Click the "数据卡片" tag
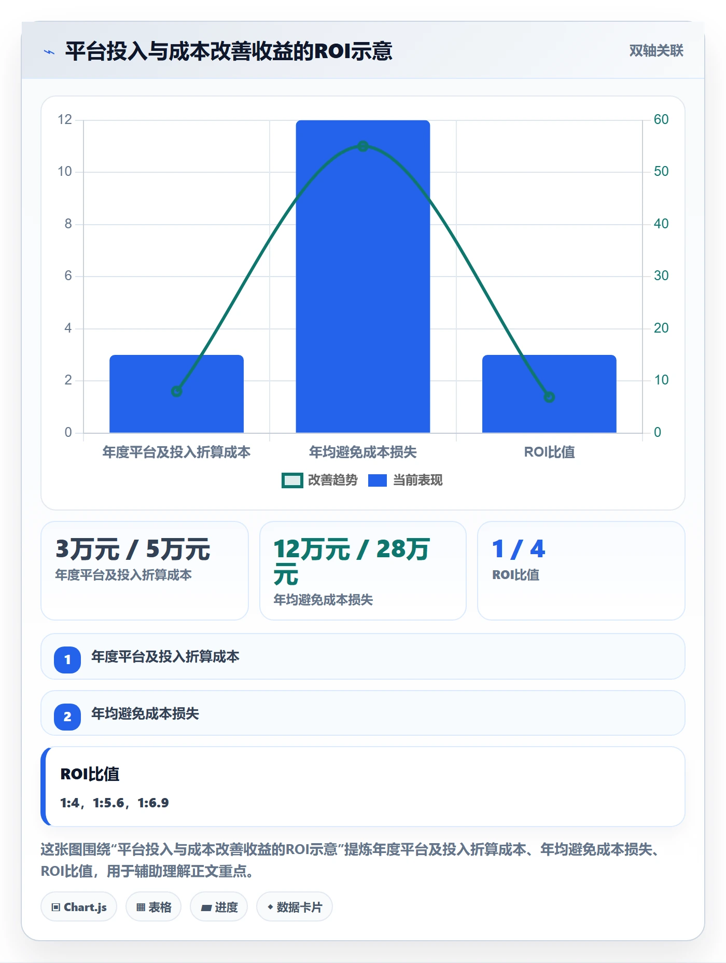 [295, 907]
